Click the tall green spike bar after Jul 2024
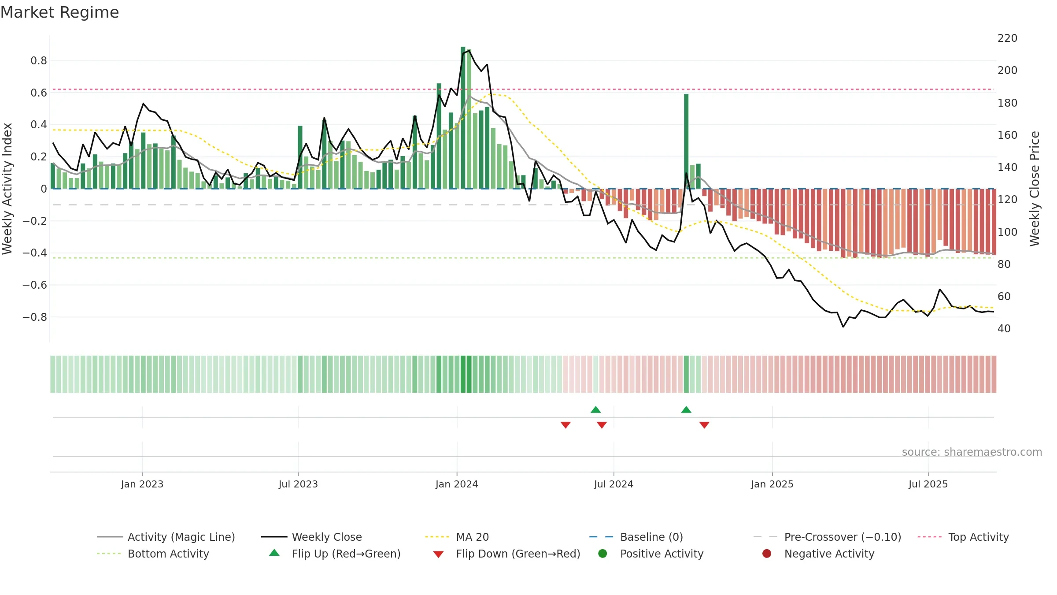Viewport: 1057px width, 595px height. click(686, 141)
